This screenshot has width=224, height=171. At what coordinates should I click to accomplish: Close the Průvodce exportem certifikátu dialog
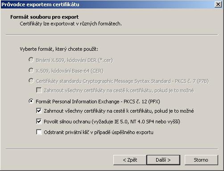point(218,4)
